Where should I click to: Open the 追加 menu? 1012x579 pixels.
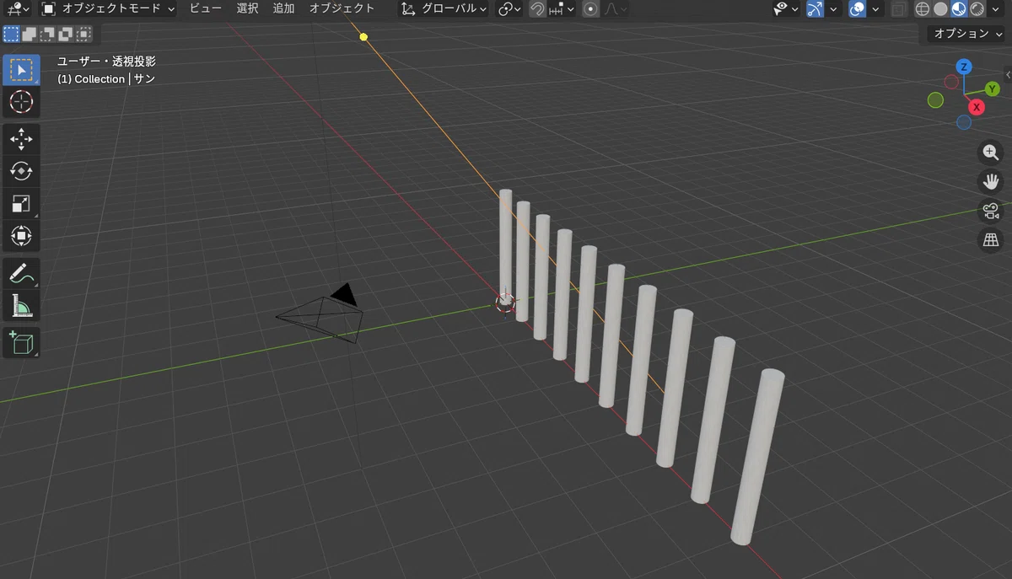click(x=283, y=8)
